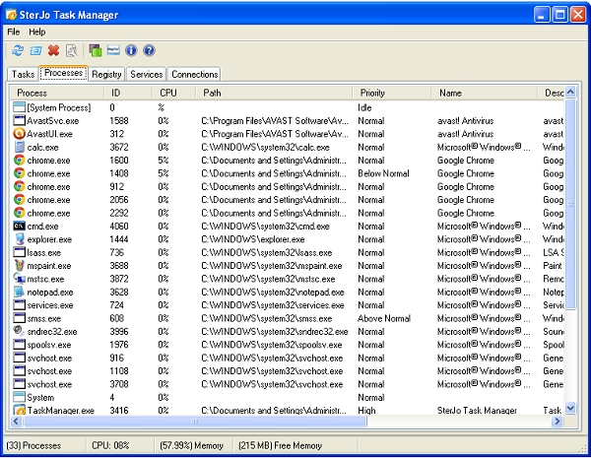Switch to the Registry tab
Image resolution: width=591 pixels, height=458 pixels.
[106, 74]
